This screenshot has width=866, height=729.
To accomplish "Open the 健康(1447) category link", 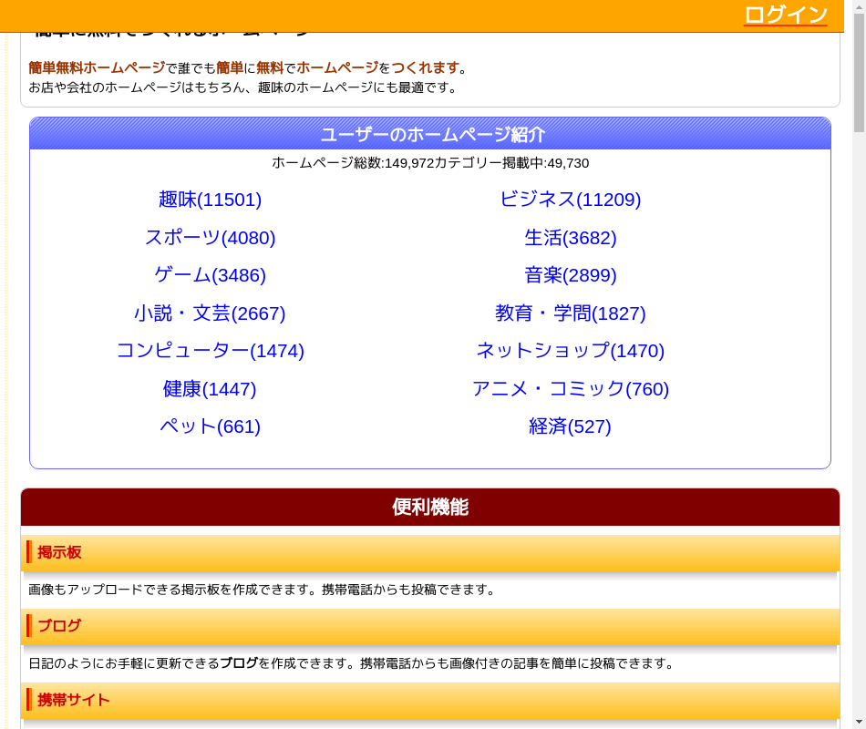I will click(210, 389).
